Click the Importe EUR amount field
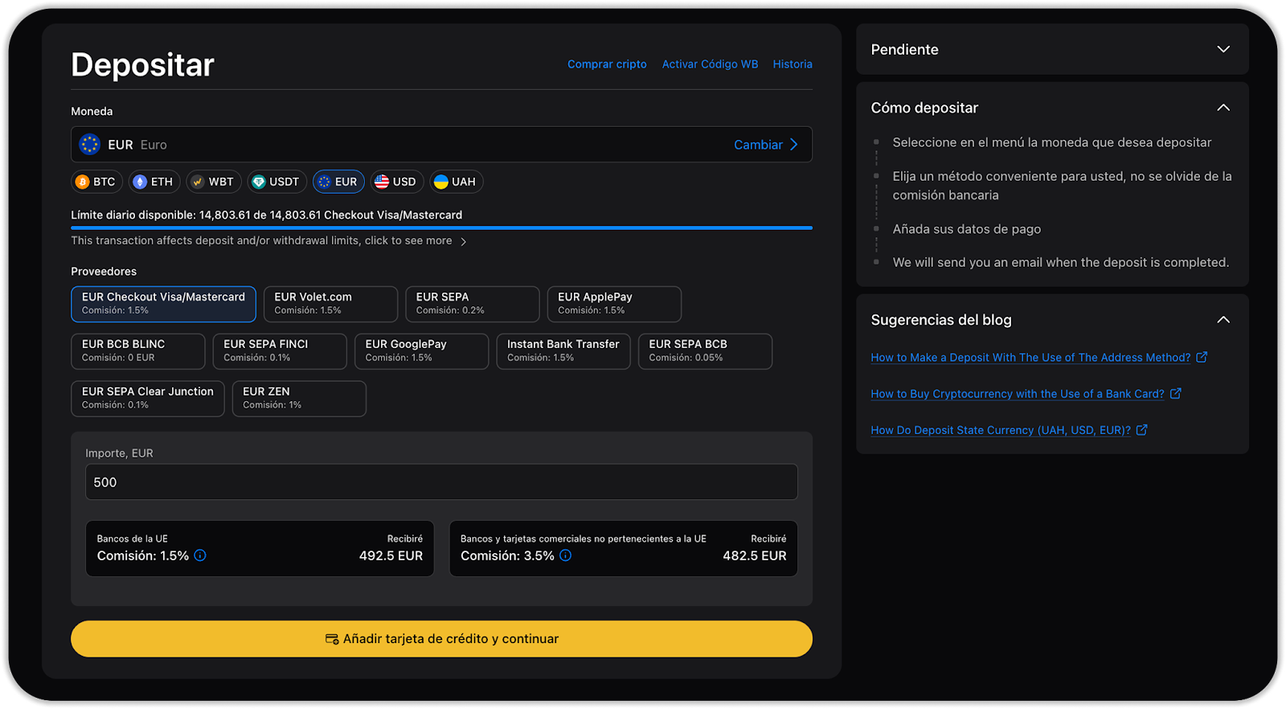Screen dimensions: 1286x709 (x=441, y=482)
